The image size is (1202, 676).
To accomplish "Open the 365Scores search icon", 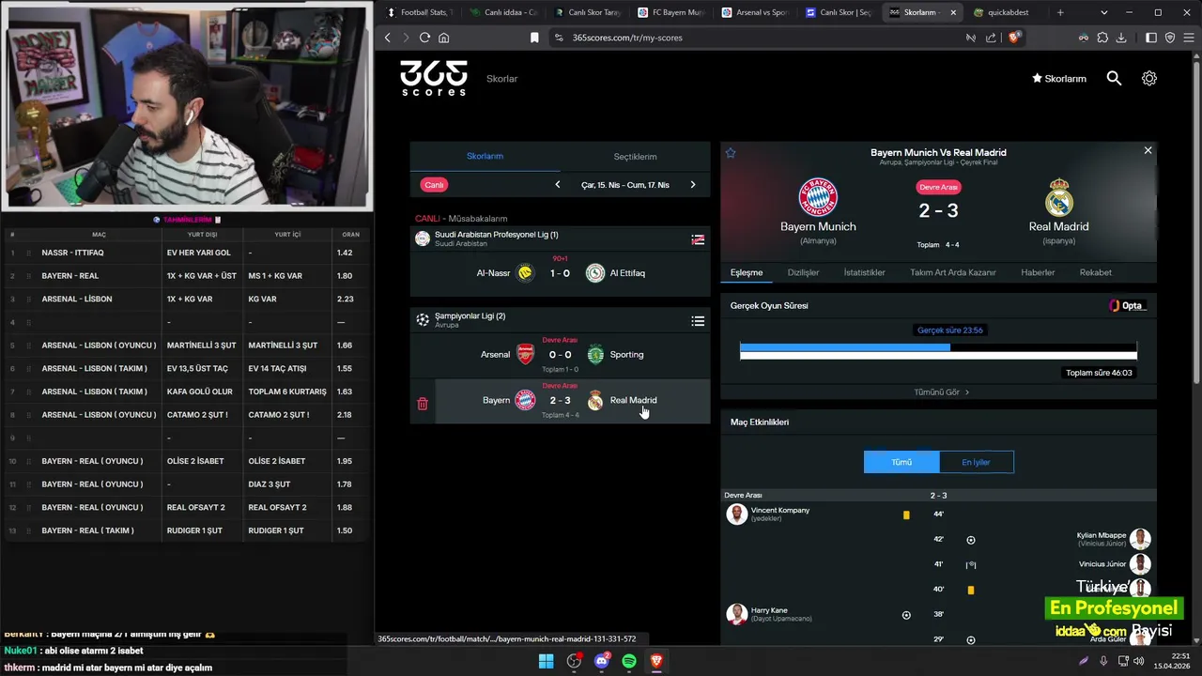I will [1114, 79].
